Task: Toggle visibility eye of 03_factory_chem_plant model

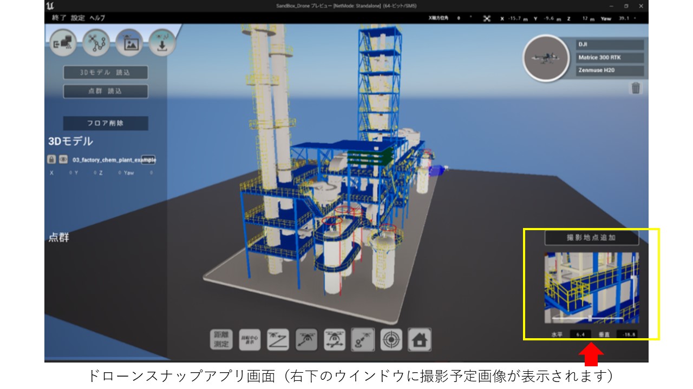Action: tap(63, 160)
